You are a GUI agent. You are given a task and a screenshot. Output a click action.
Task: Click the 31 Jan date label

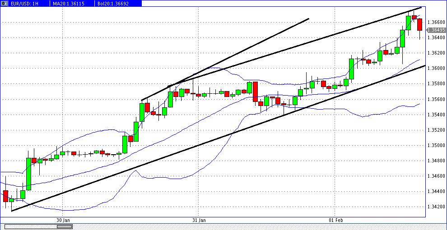pos(199,220)
